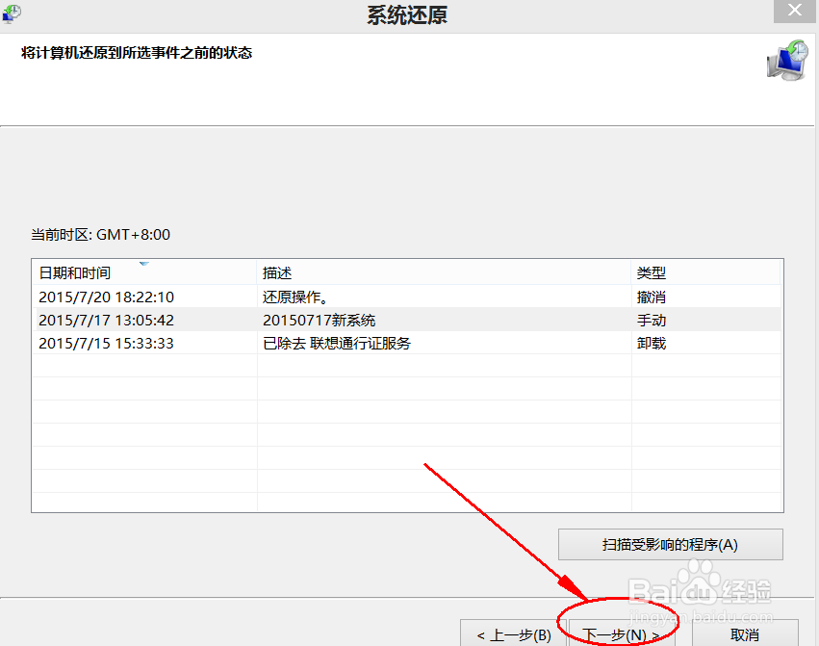Click the System Restore icon in the title bar
This screenshot has height=646, width=819.
pos(13,13)
